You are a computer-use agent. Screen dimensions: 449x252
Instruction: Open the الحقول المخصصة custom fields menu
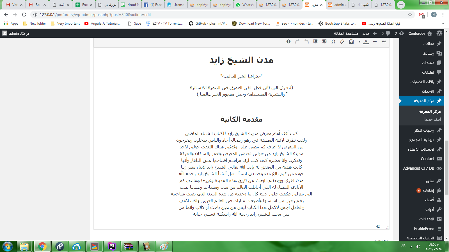(x=422, y=238)
